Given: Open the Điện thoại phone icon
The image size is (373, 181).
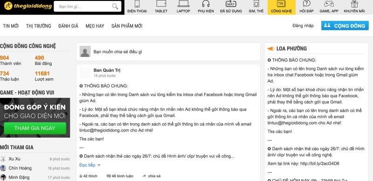Looking at the screenshot, I should (137, 4).
